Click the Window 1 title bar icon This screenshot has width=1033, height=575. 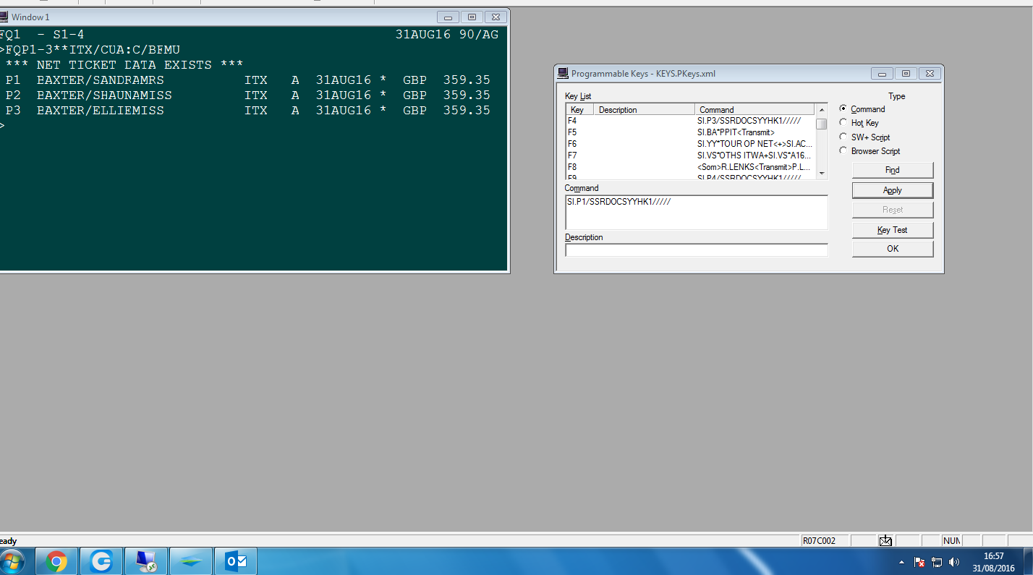pos(4,17)
